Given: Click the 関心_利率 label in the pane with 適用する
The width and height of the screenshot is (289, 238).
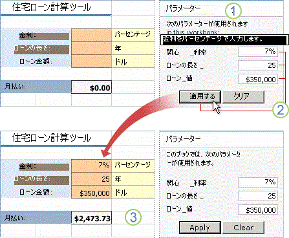Looking at the screenshot, I should coord(186,52).
